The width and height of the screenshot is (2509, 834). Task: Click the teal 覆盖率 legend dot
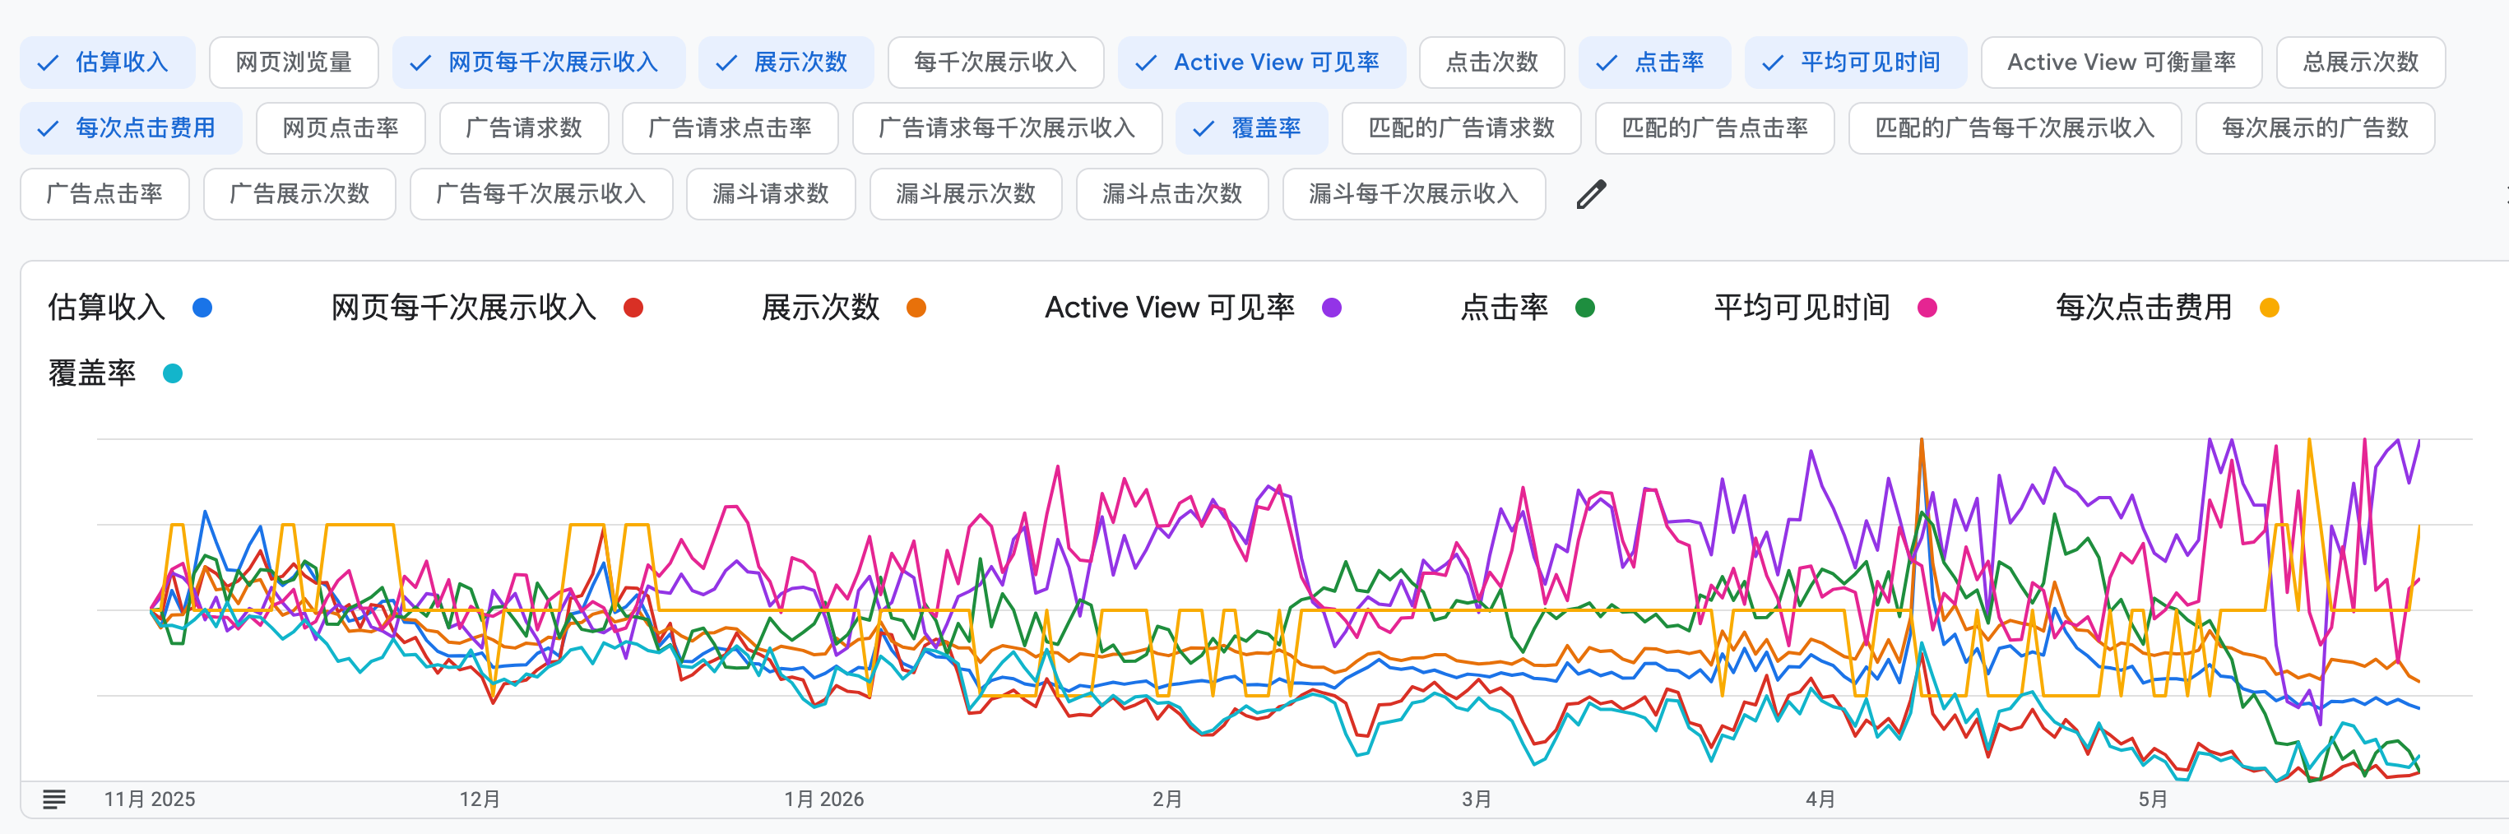pyautogui.click(x=173, y=373)
